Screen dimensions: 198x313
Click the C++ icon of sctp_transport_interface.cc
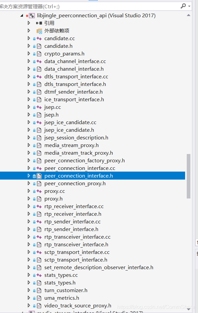[39, 253]
